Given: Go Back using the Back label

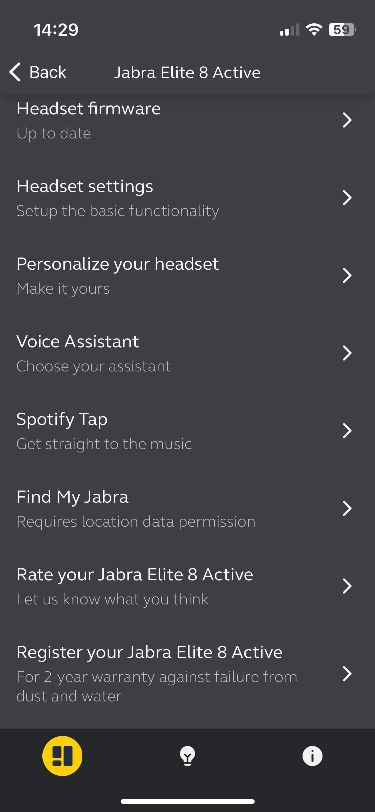Looking at the screenshot, I should tap(48, 72).
